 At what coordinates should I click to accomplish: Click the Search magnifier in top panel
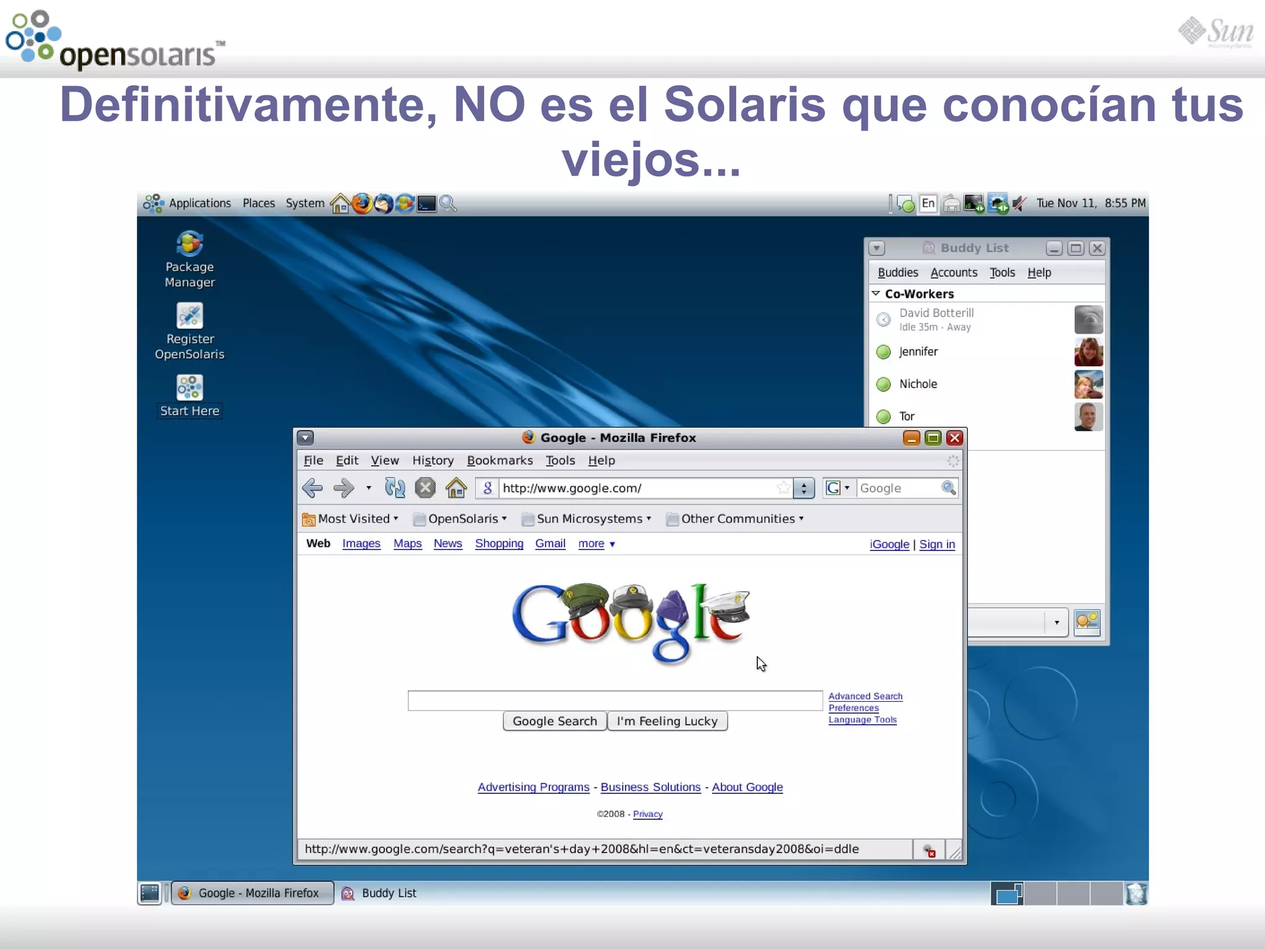[x=448, y=203]
